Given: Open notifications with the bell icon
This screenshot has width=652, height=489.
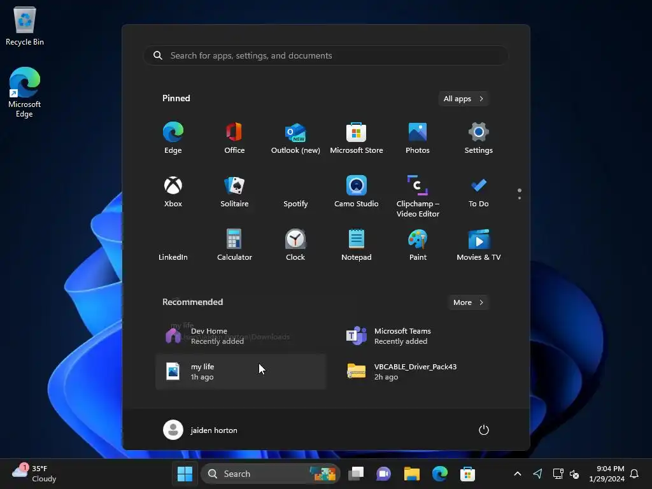Looking at the screenshot, I should 634,474.
